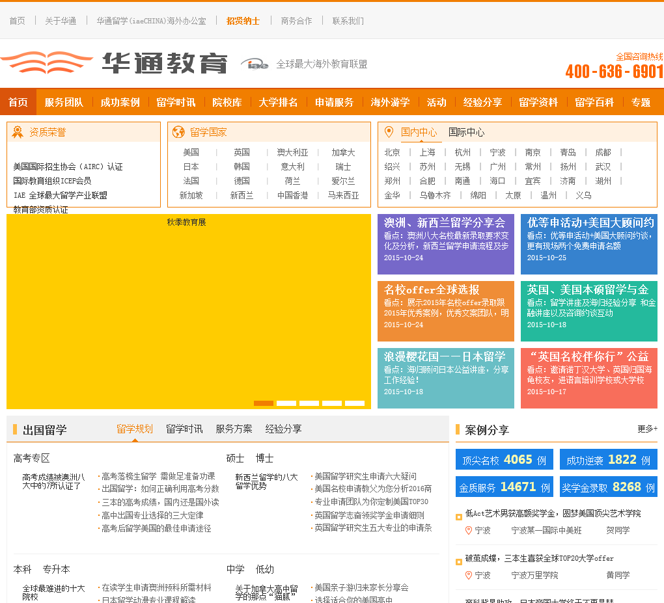The width and height of the screenshot is (664, 603).
Task: Jump to the last banner slide indicator
Action: tap(355, 403)
